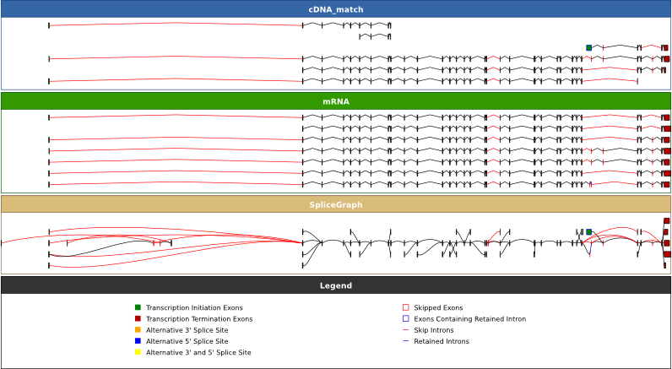This screenshot has height=369, width=672.
Task: Click the Skipped Exons legend text
Action: (x=437, y=307)
